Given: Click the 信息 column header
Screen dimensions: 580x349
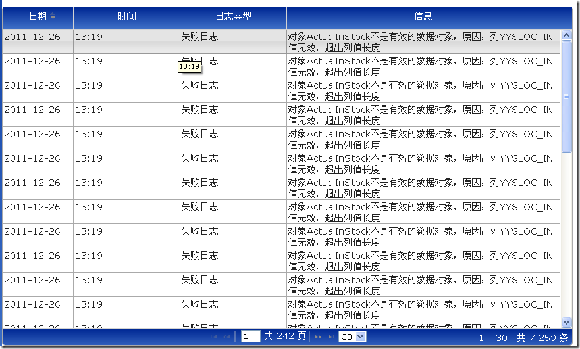Looking at the screenshot, I should pos(423,16).
